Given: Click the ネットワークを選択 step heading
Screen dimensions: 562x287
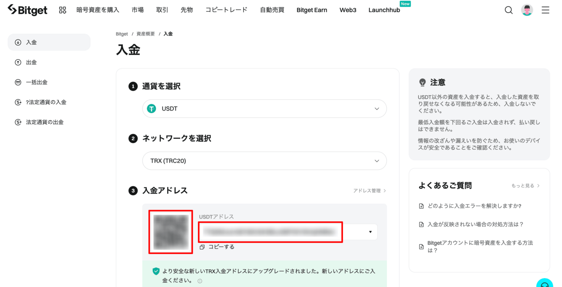Looking at the screenshot, I should pos(177,138).
